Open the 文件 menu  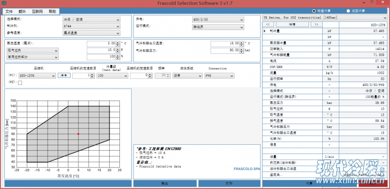[9, 11]
